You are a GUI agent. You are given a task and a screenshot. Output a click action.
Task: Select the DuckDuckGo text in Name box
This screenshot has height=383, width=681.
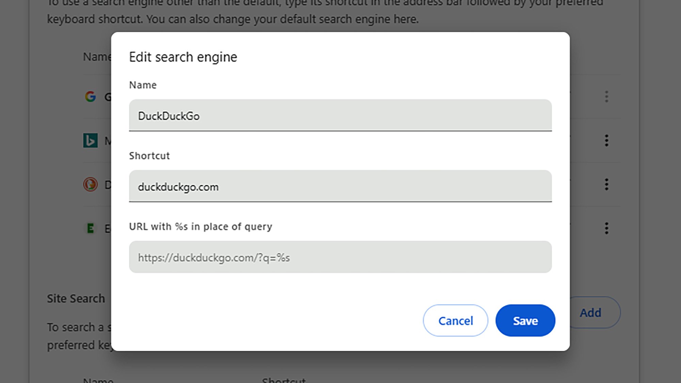coord(169,116)
